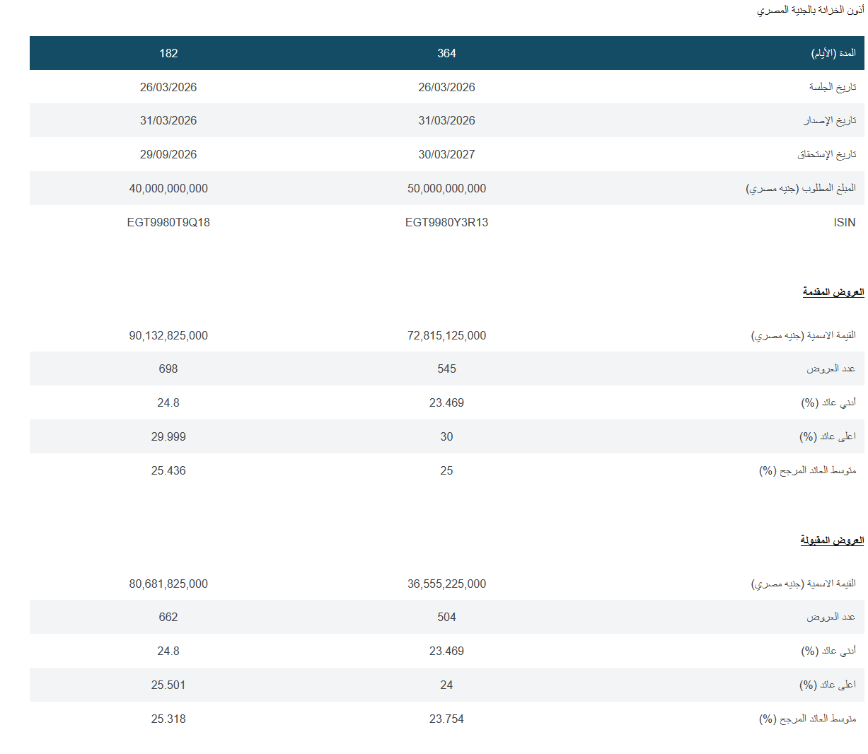Click the maturity date 30/03/2027

click(446, 155)
